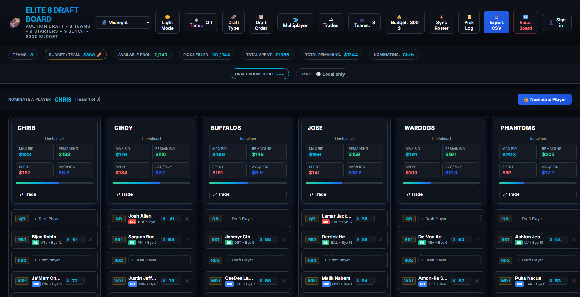Open the Teams count selector

(x=365, y=22)
